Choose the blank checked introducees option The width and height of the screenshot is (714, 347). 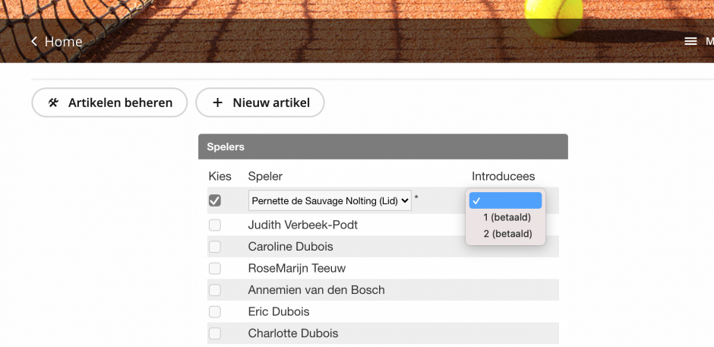(506, 200)
